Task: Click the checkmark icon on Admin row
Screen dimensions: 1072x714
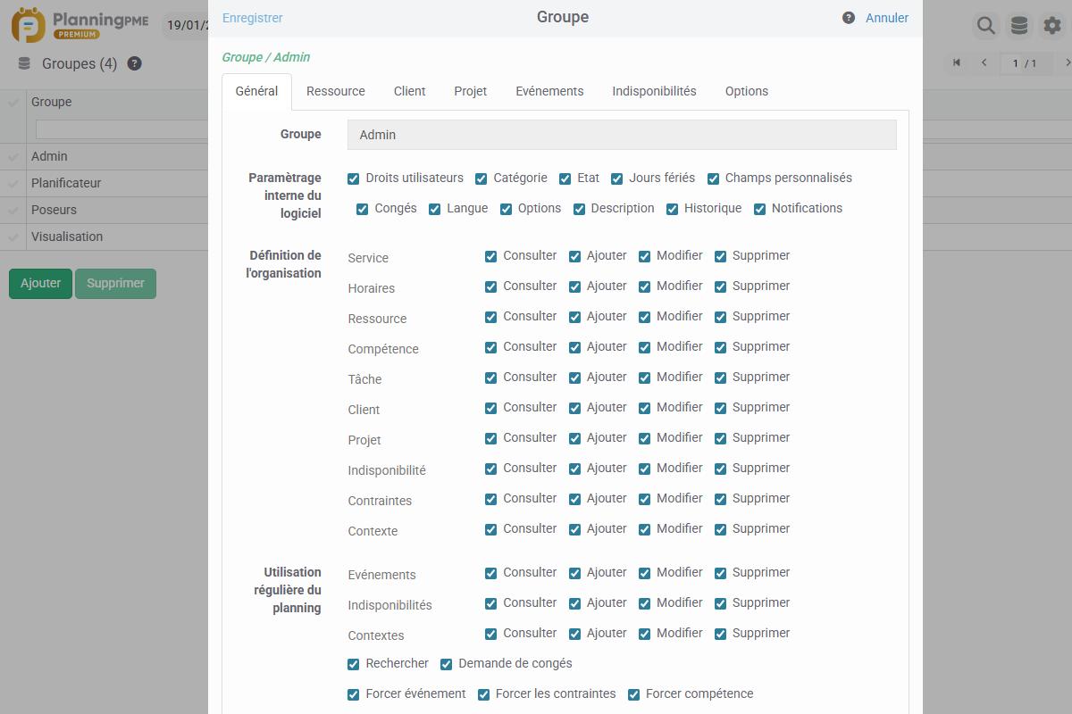Action: point(13,156)
